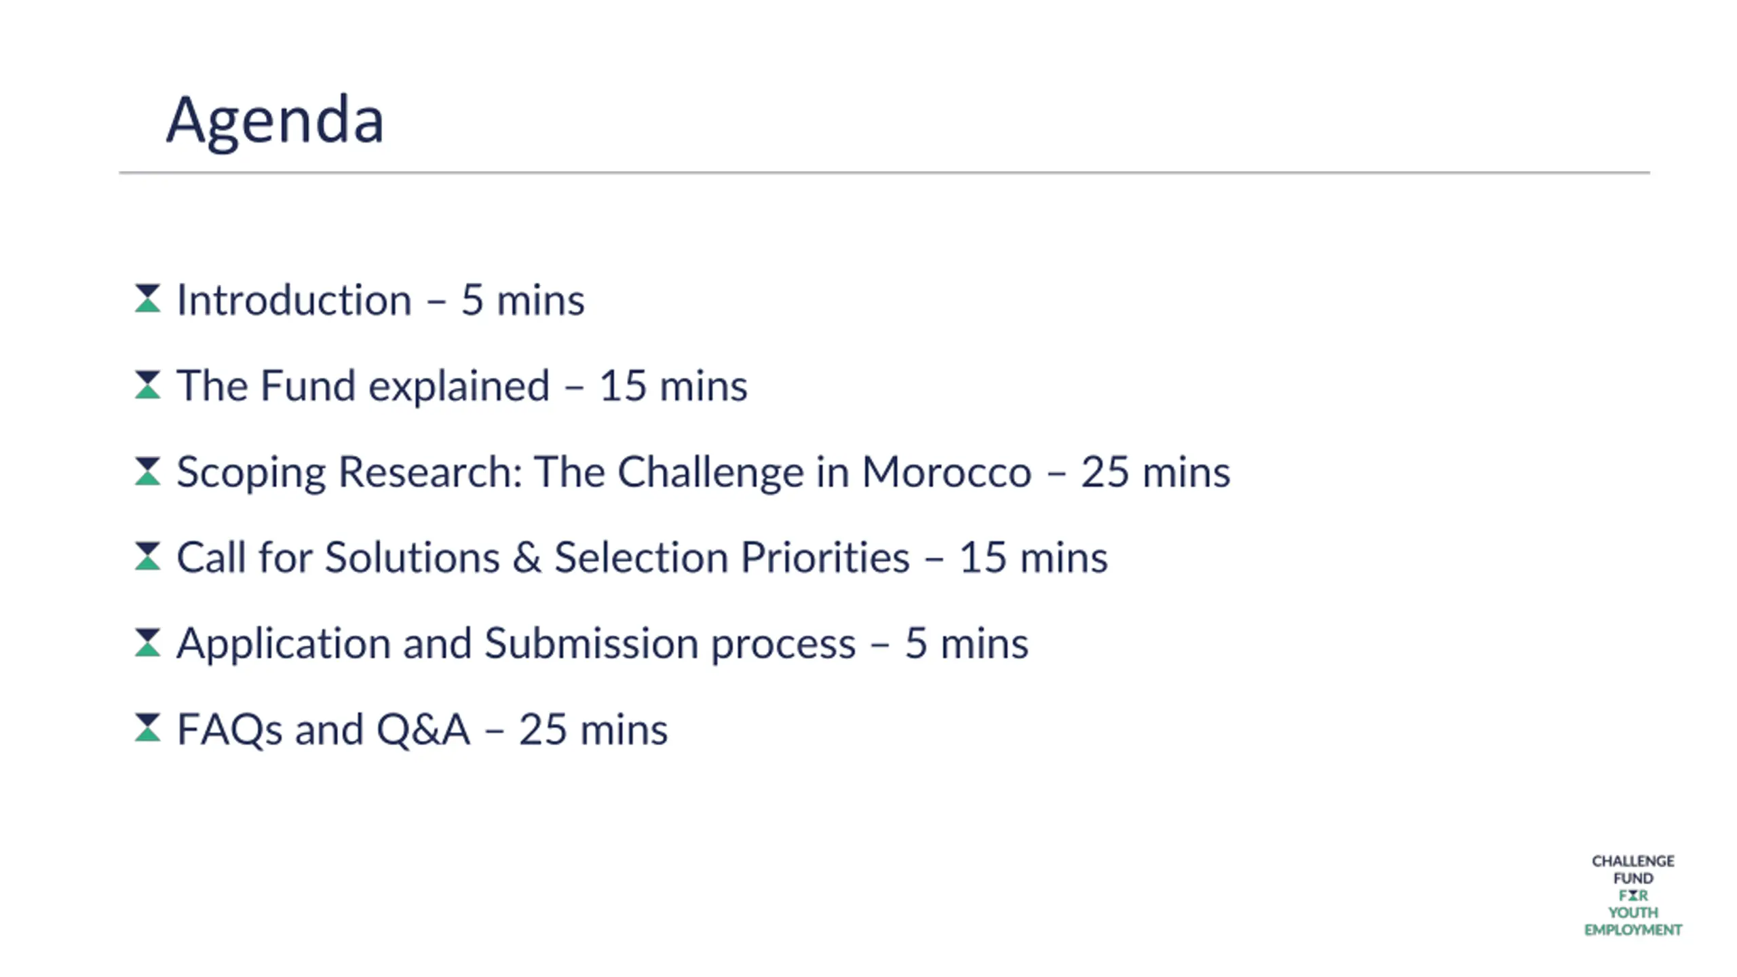The width and height of the screenshot is (1737, 977).
Task: Click the Challenge Fund for Youth Employment logo
Action: click(1633, 895)
